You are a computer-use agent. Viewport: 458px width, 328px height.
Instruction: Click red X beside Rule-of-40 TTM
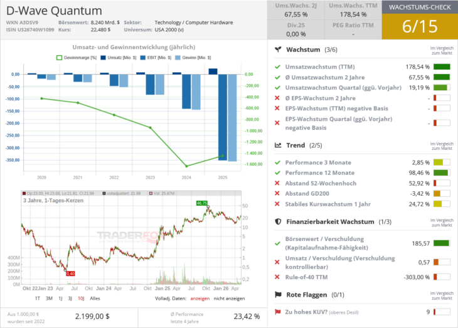(277, 277)
